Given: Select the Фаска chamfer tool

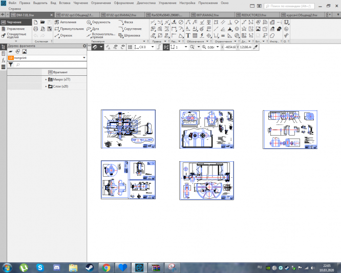Looking at the screenshot, I should point(126,23).
